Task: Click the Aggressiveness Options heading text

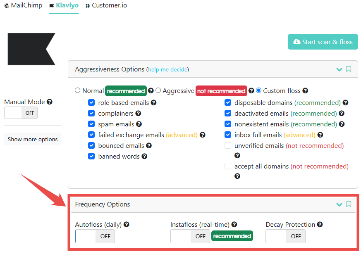Action: tap(110, 69)
